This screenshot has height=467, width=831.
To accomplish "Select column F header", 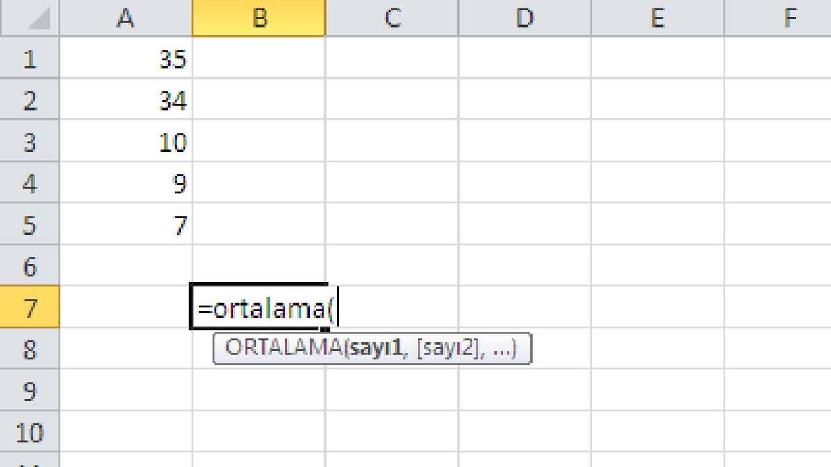I will (x=789, y=18).
